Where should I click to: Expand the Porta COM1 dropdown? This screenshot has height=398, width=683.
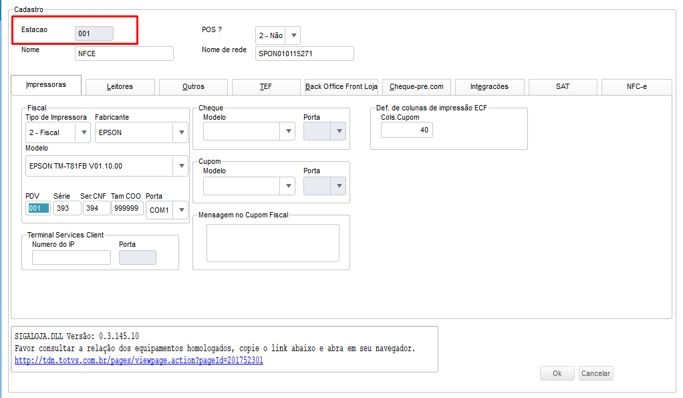point(180,210)
